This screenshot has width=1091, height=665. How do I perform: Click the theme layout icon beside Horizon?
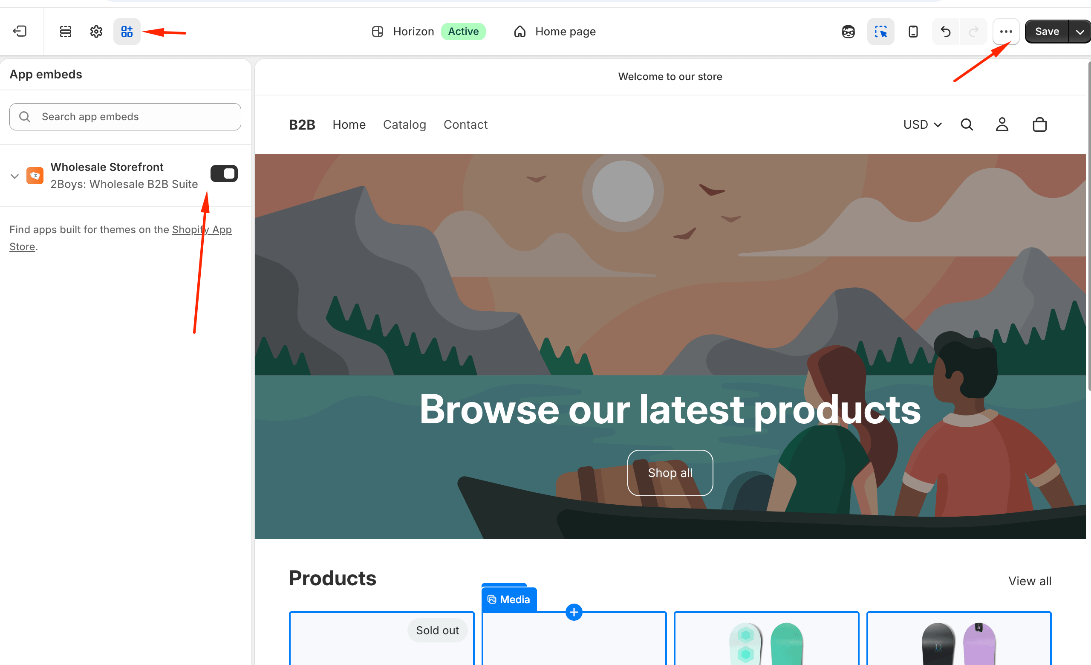pos(377,32)
